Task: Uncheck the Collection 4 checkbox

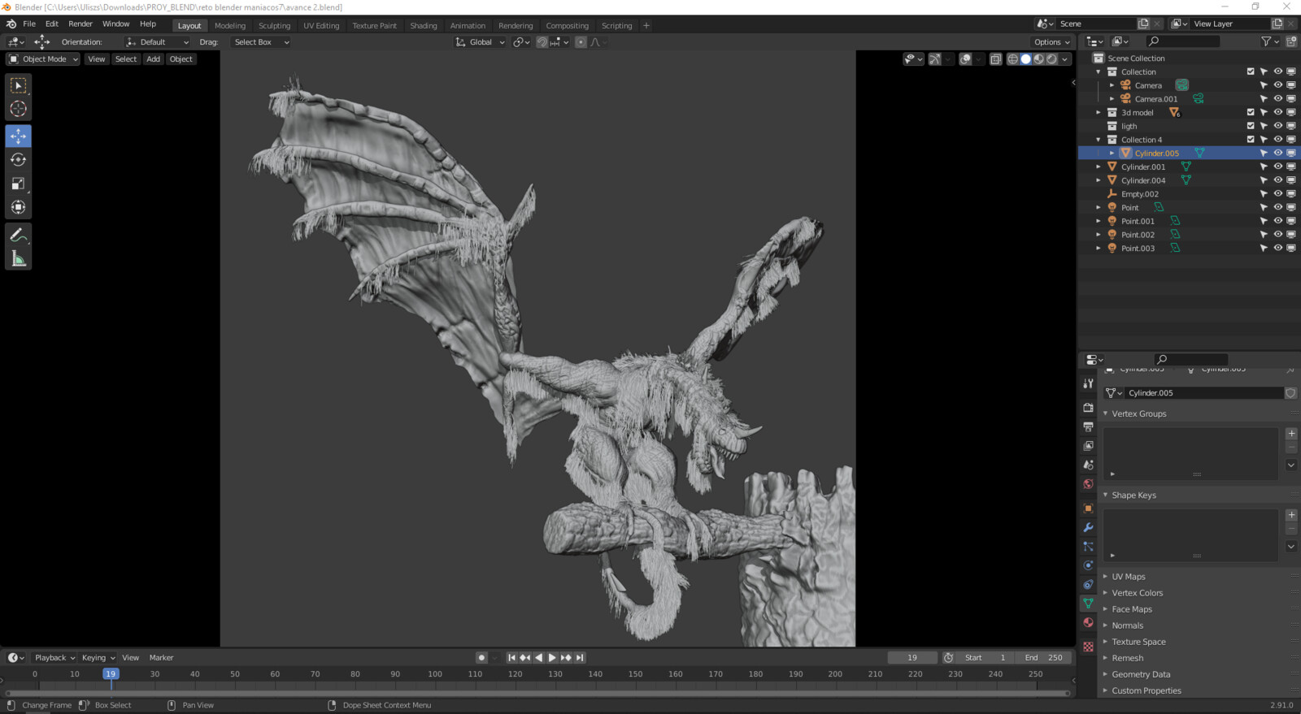Action: click(x=1251, y=140)
